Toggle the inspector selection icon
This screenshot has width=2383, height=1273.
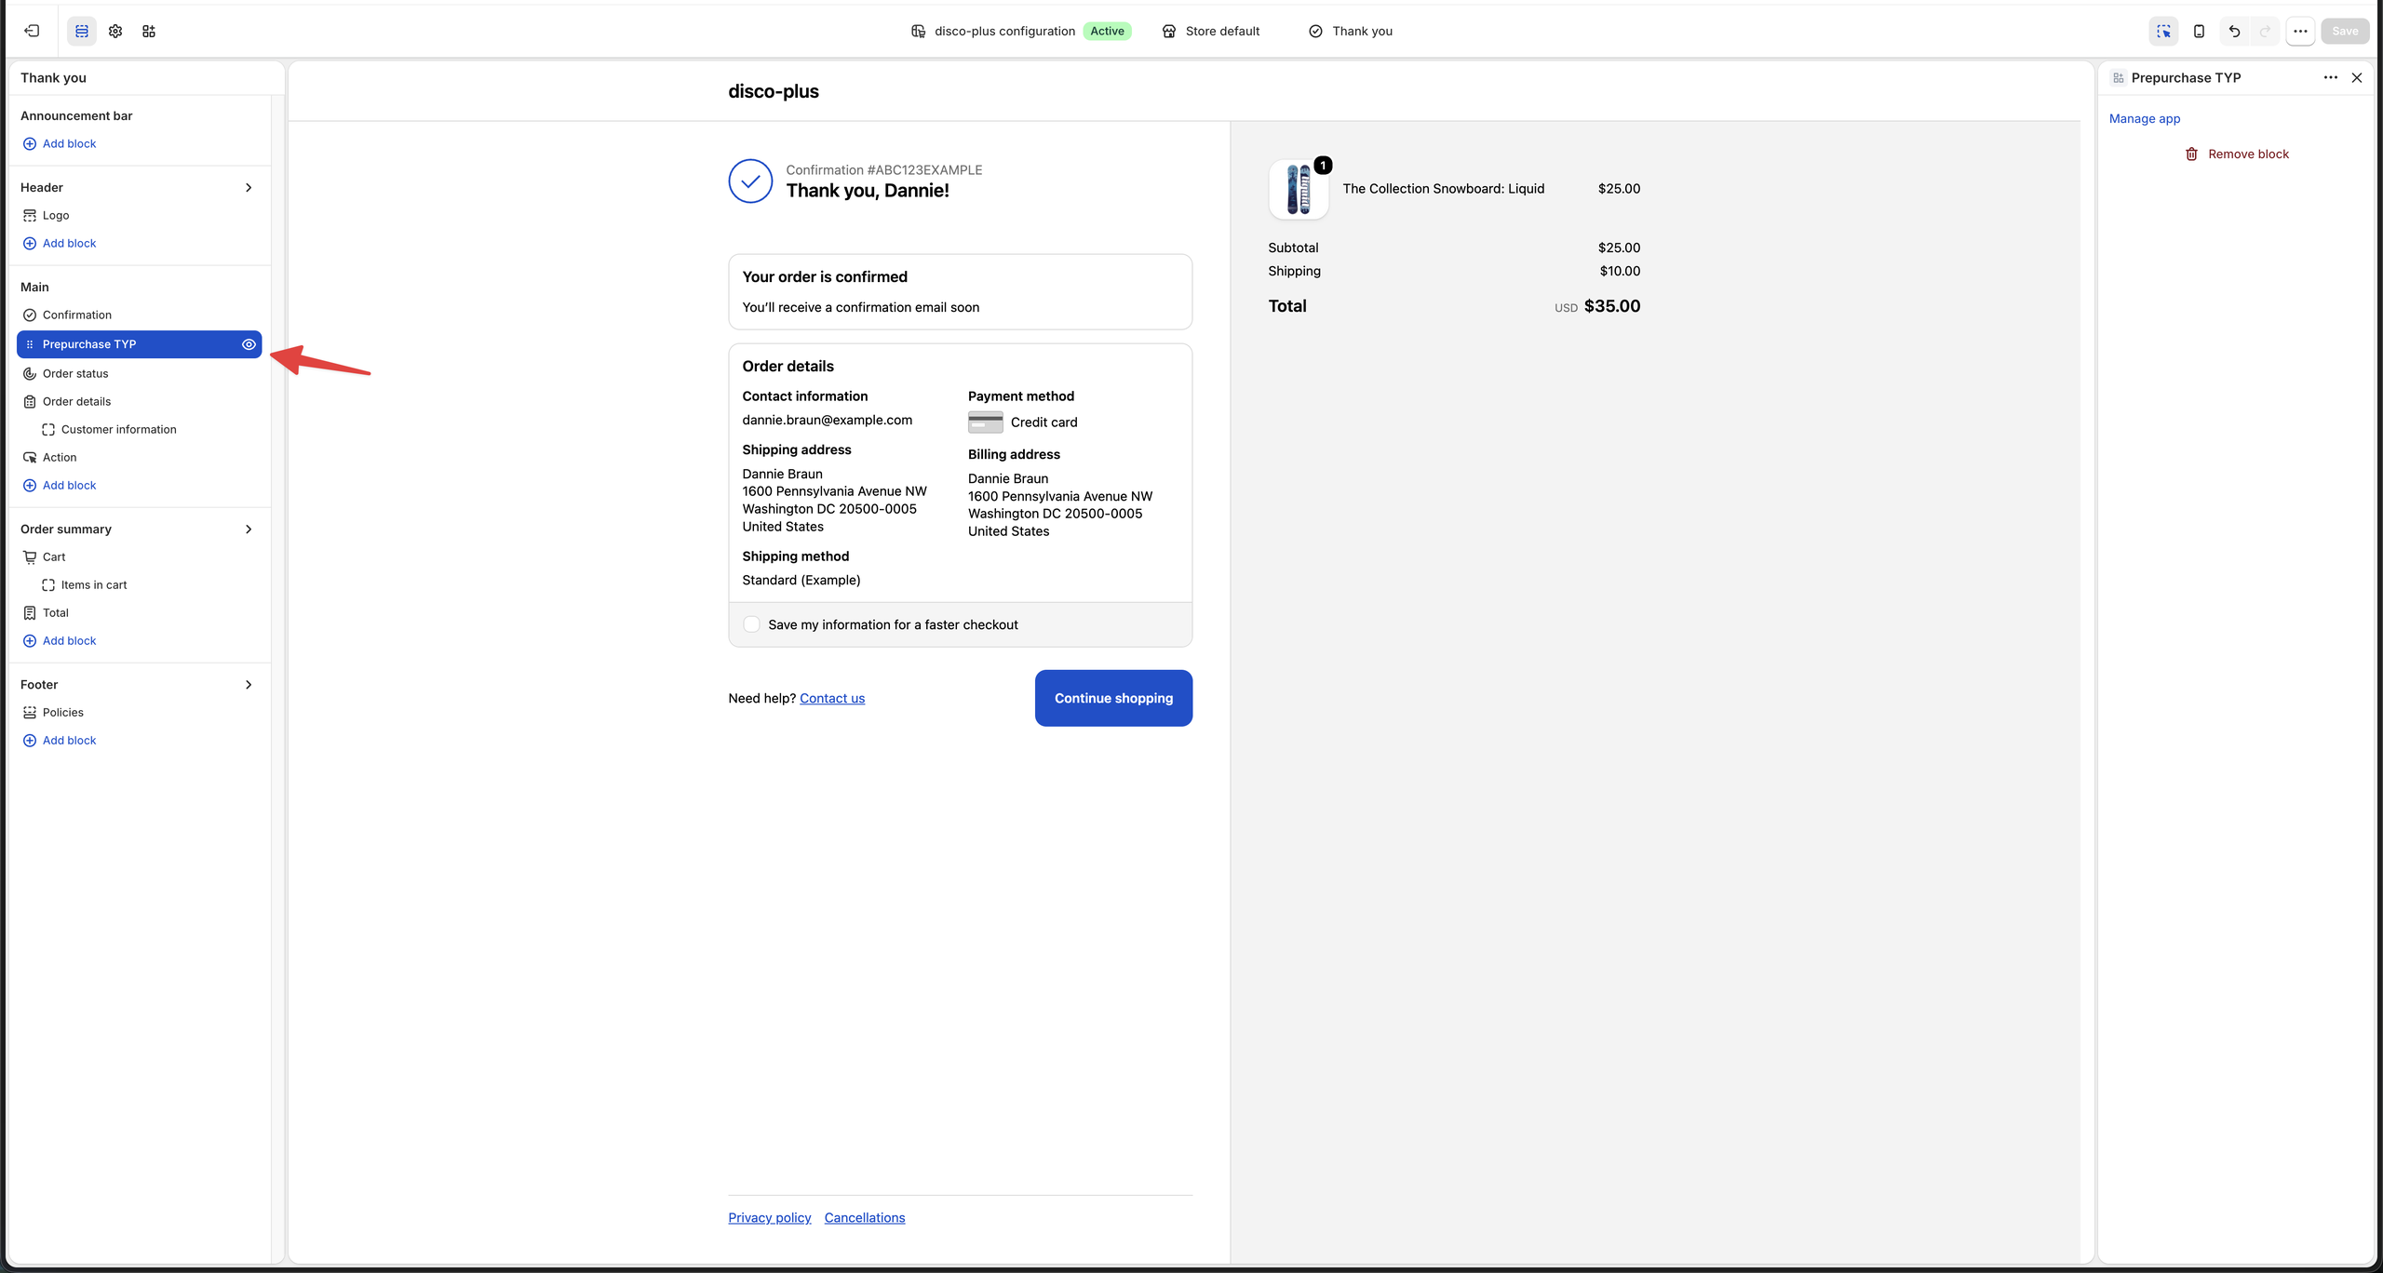(2164, 31)
